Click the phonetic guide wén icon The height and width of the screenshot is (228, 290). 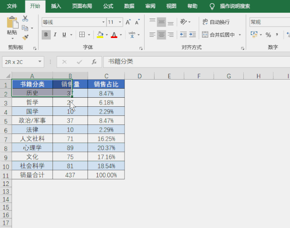click(132, 34)
